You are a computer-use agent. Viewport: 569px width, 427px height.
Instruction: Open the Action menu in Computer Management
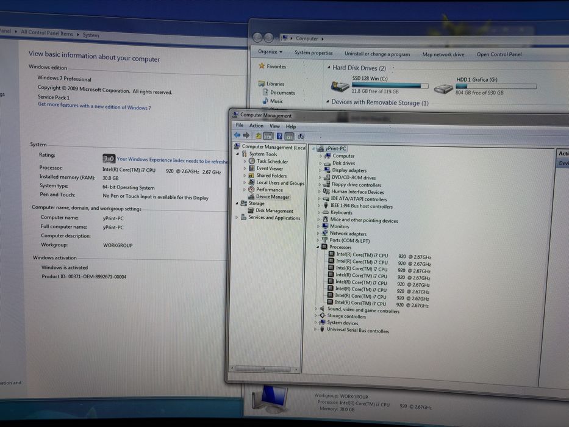[x=256, y=125]
